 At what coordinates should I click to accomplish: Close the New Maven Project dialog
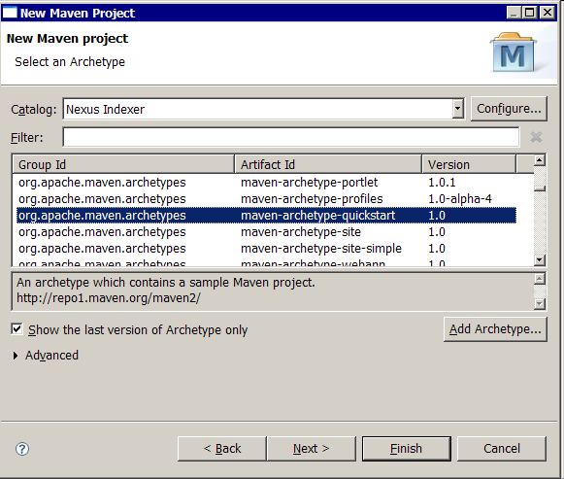click(x=547, y=13)
